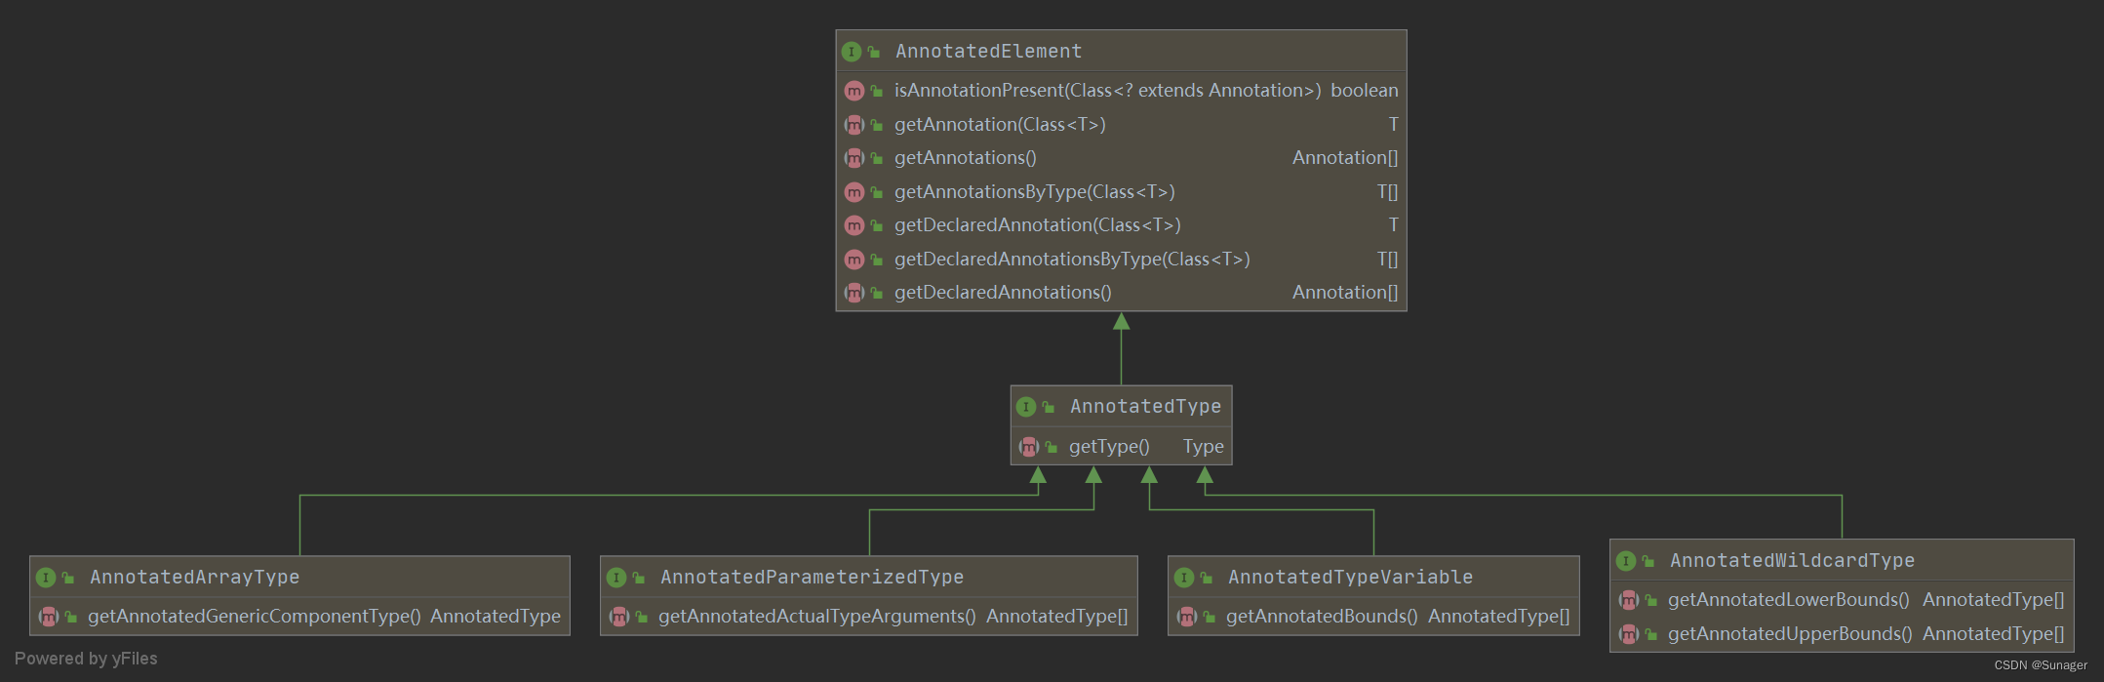Click the getDeclaredAnnotation(Class<T>) method name
The image size is (2104, 682).
coord(1038,225)
